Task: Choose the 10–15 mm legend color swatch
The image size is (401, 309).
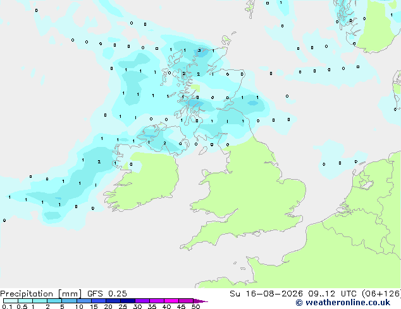Action: (83, 301)
